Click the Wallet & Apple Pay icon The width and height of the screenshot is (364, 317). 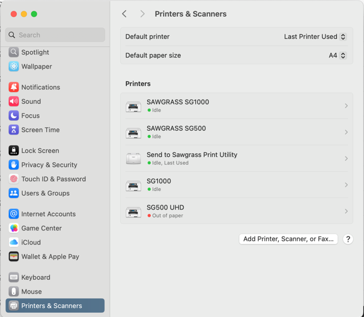tap(14, 256)
